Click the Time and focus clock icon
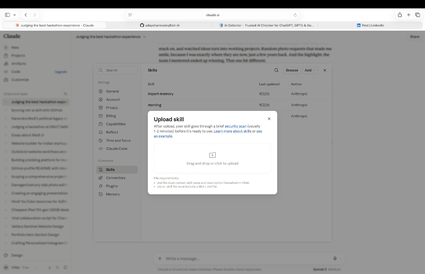This screenshot has height=274, width=425. (100, 140)
